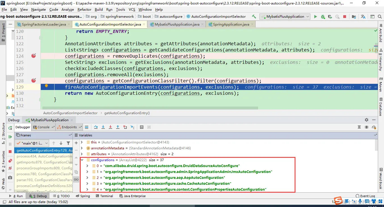Toggle Mute Breakpoints in the Debug sidebar
The width and height of the screenshot is (384, 207).
[x=10, y=168]
